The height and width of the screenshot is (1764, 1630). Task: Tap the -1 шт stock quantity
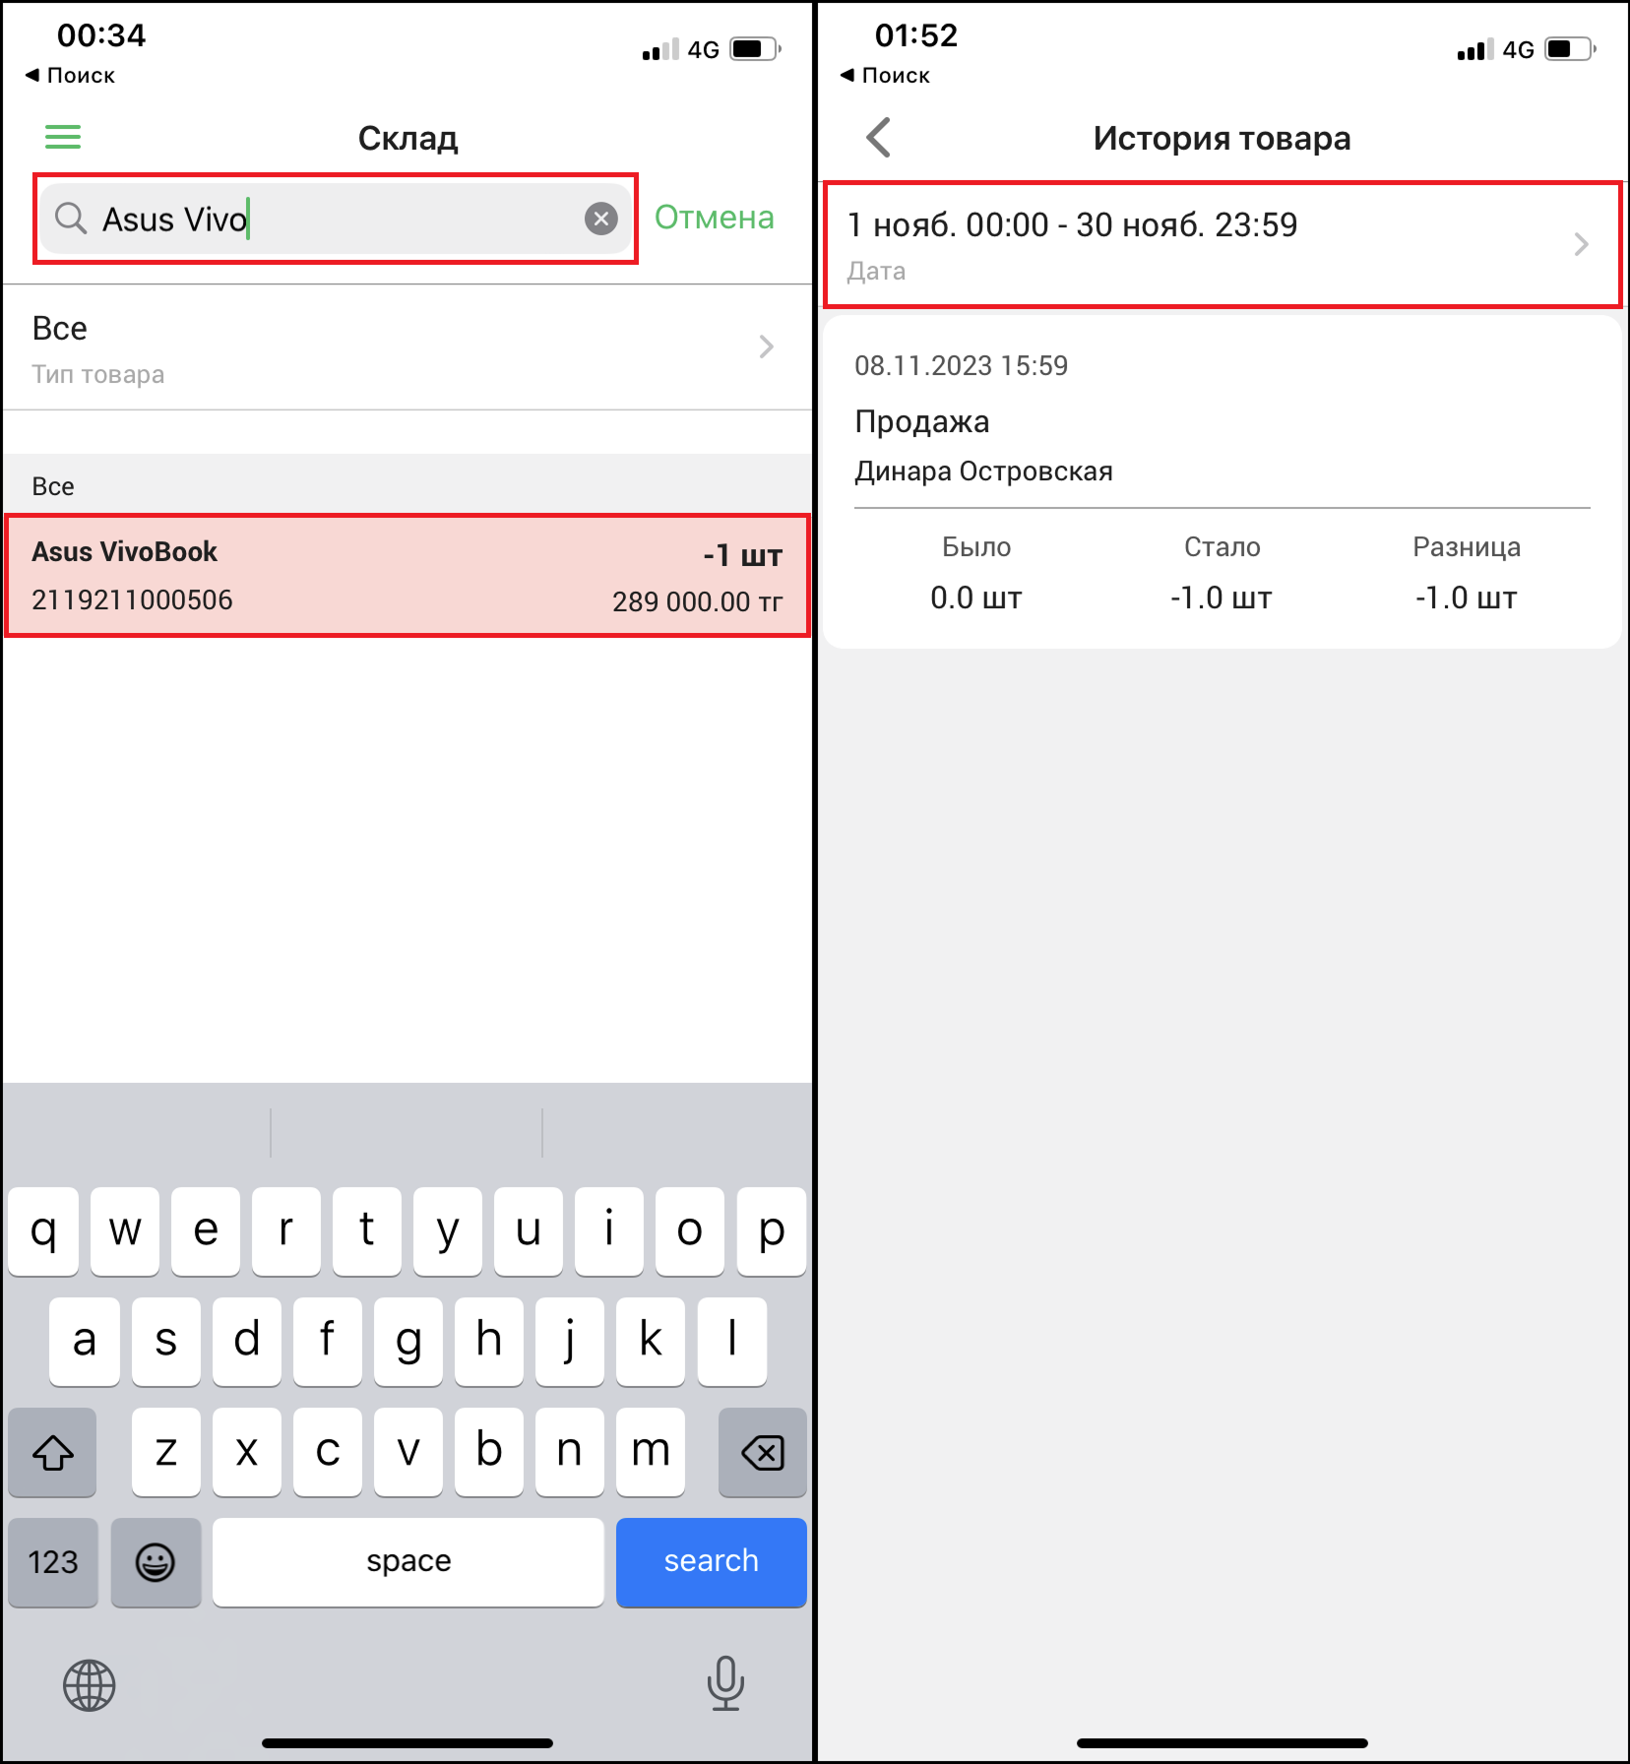[742, 555]
